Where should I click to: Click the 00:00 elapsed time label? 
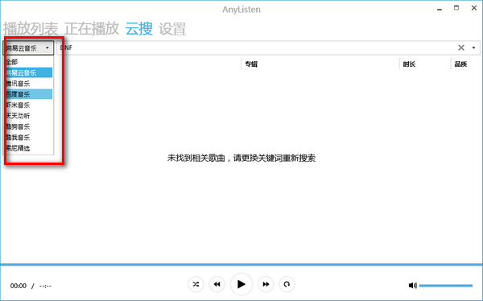pos(19,286)
